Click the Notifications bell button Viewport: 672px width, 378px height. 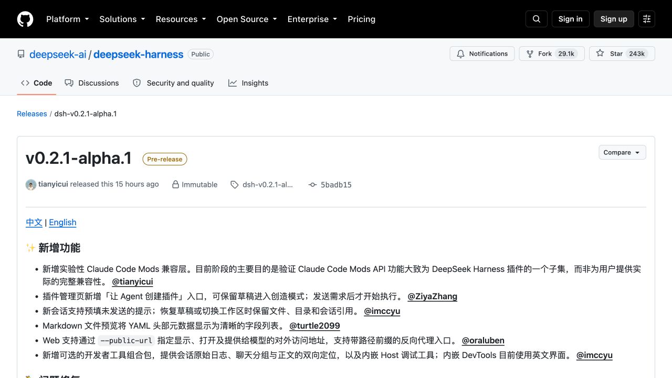pyautogui.click(x=482, y=54)
